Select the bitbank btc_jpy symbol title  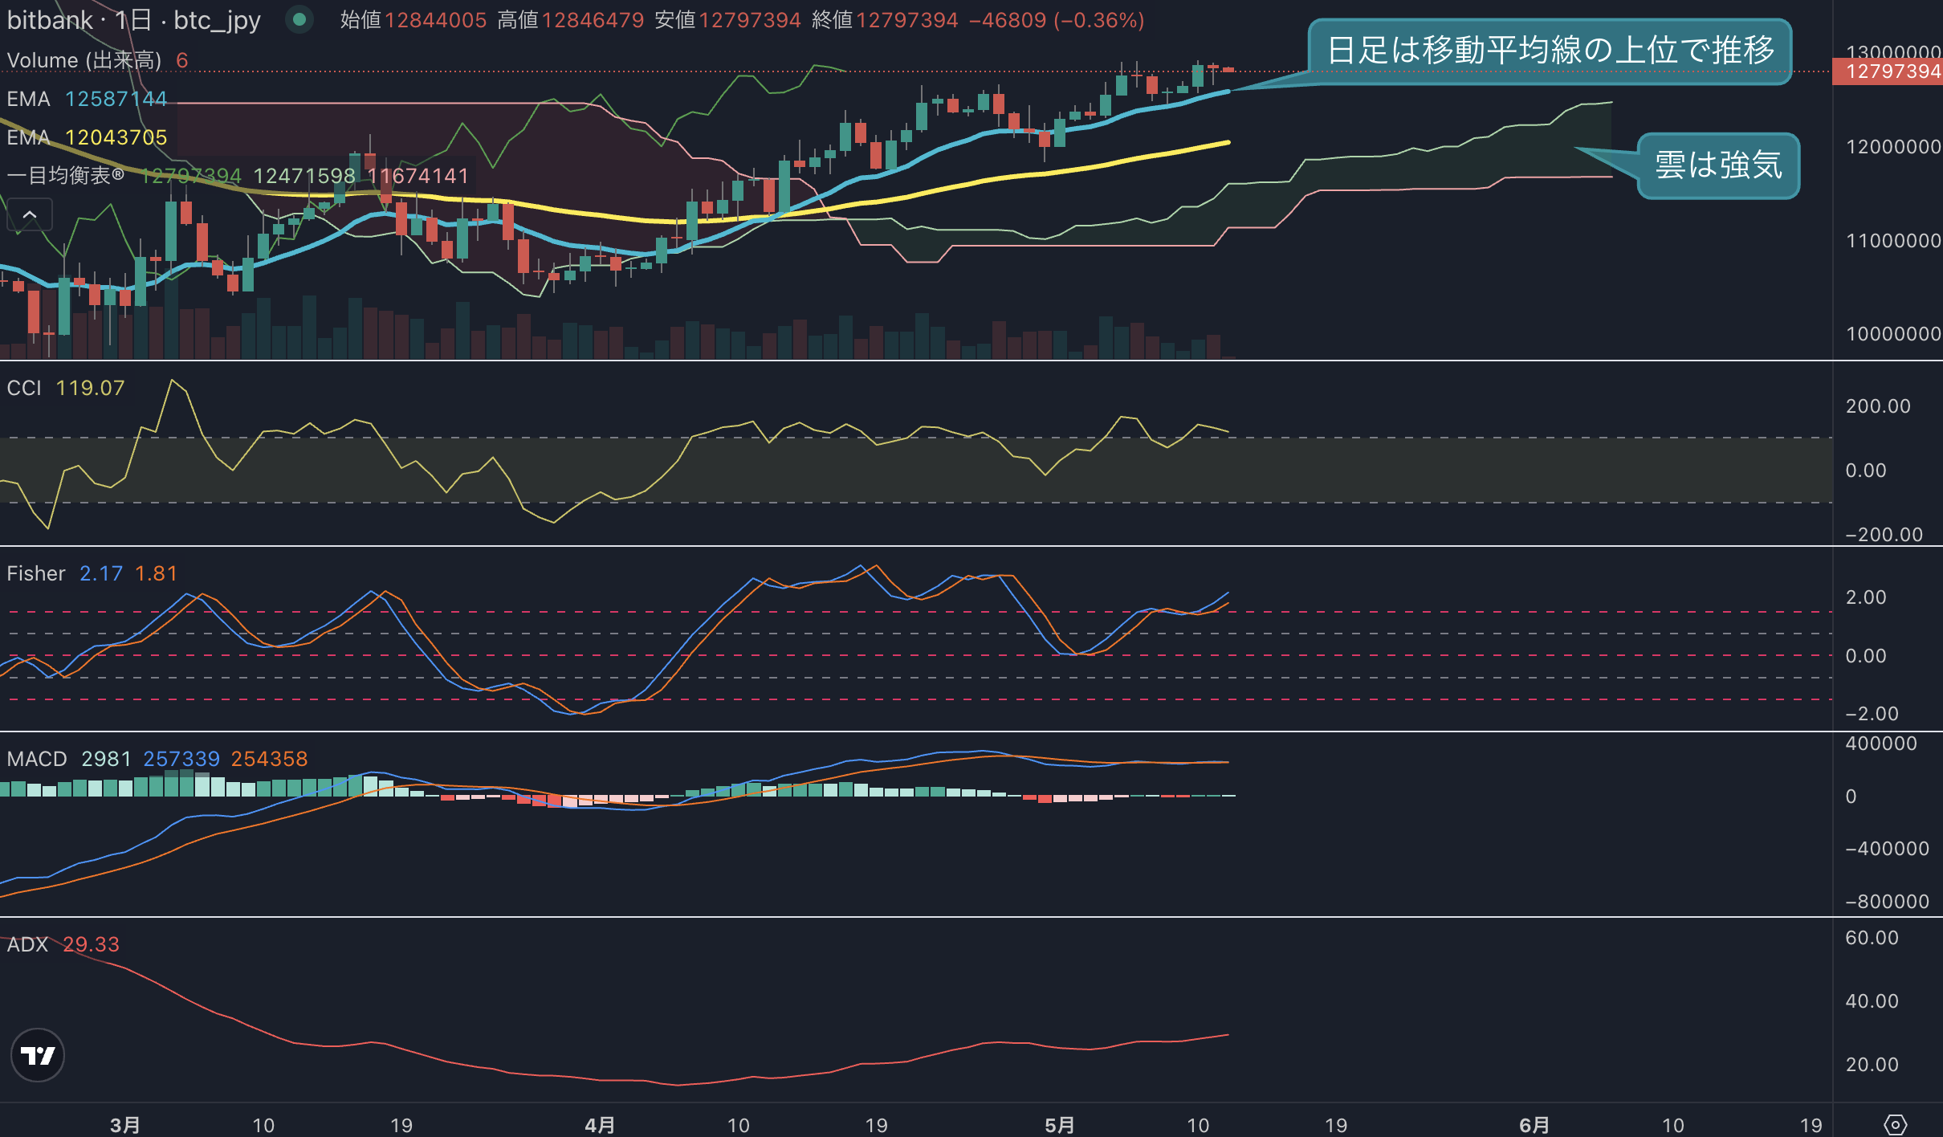tap(134, 19)
